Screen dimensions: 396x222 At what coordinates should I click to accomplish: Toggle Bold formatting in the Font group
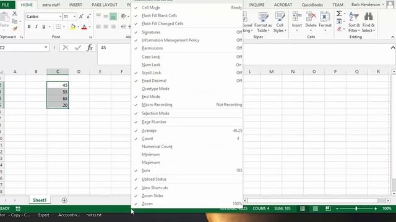[x=29, y=27]
